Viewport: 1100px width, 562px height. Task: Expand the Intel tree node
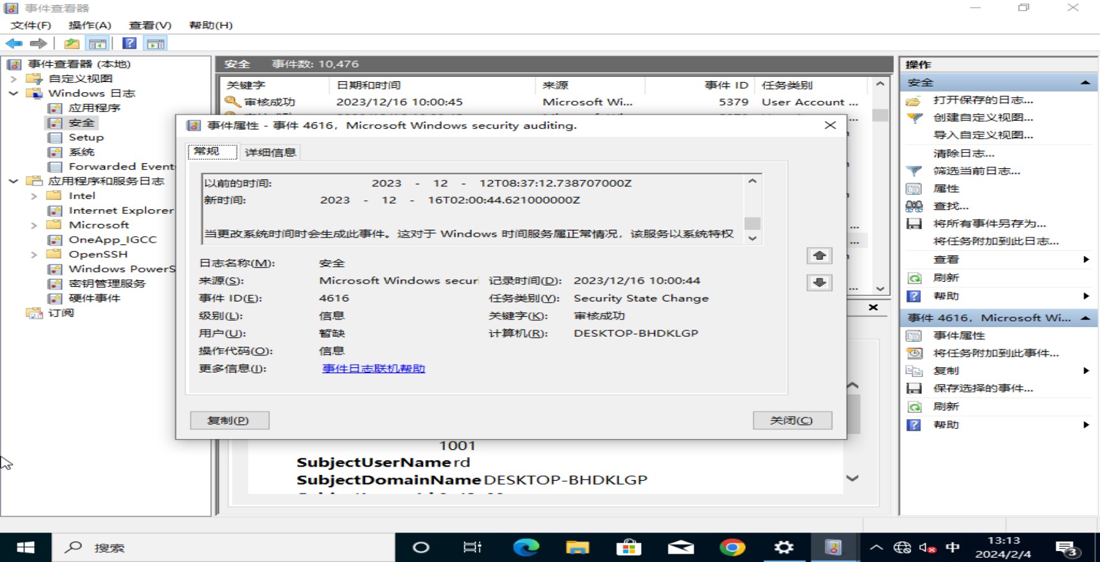(x=34, y=196)
